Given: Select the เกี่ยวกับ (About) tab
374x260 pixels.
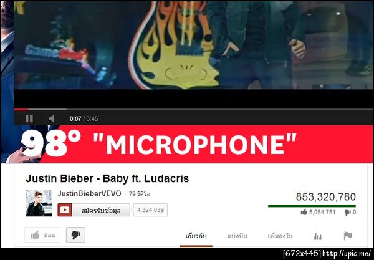Looking at the screenshot, I should pos(196,236).
